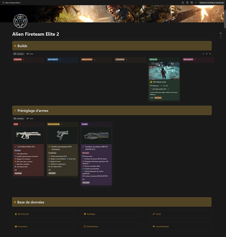Screen dimensions: 226x237
Task: Click the filter icon in Builds database
Action: click(x=203, y=54)
